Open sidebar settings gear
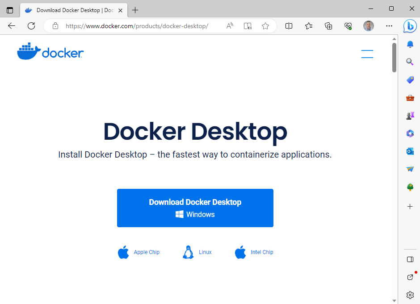Viewport: 420px width, 304px height. 410,295
